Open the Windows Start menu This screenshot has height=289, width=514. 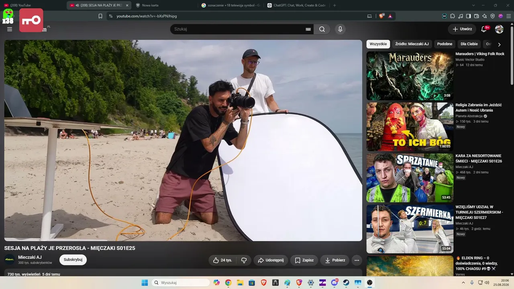(x=145, y=283)
